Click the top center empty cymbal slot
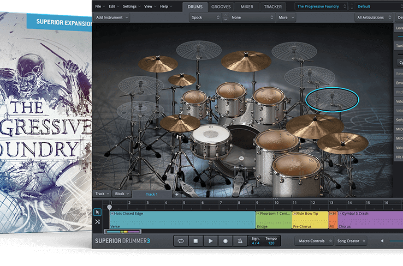The width and height of the screenshot is (403, 266). [x=199, y=50]
